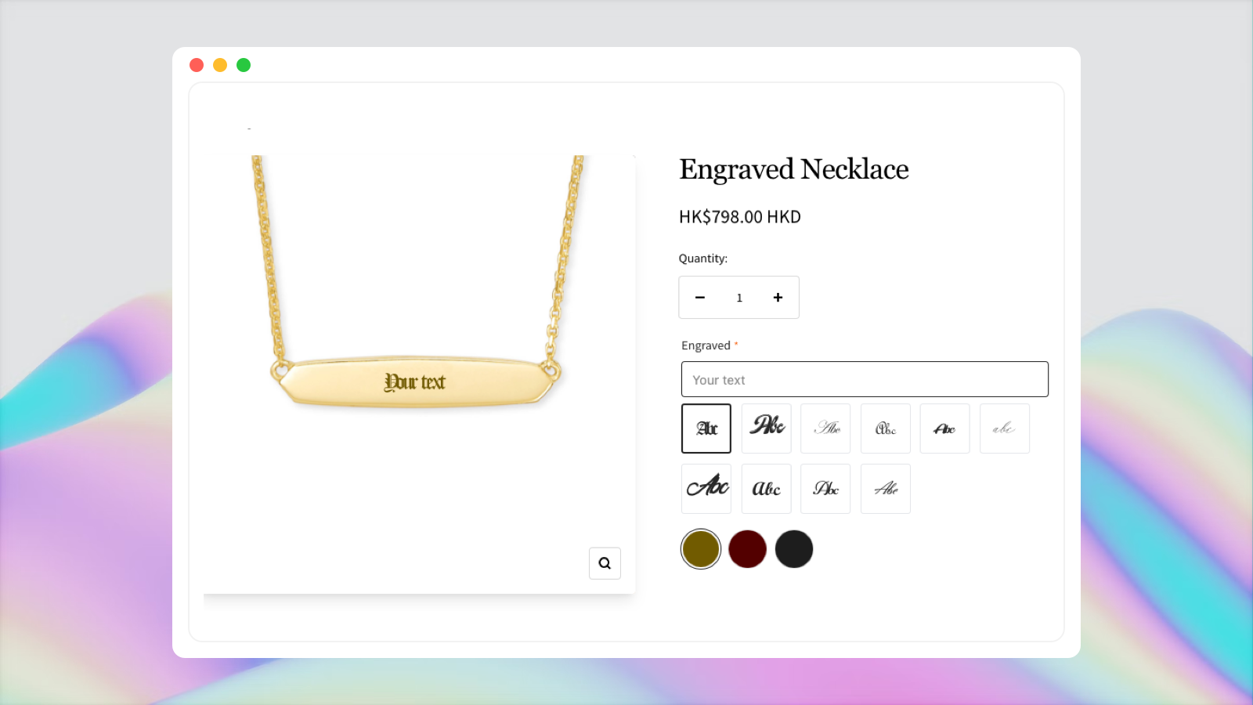Click the Engraved field label
The image size is (1253, 705).
[706, 345]
